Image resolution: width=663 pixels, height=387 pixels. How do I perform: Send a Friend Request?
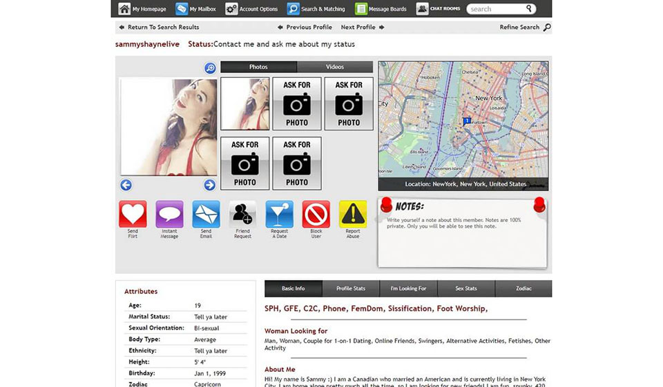pyautogui.click(x=242, y=215)
